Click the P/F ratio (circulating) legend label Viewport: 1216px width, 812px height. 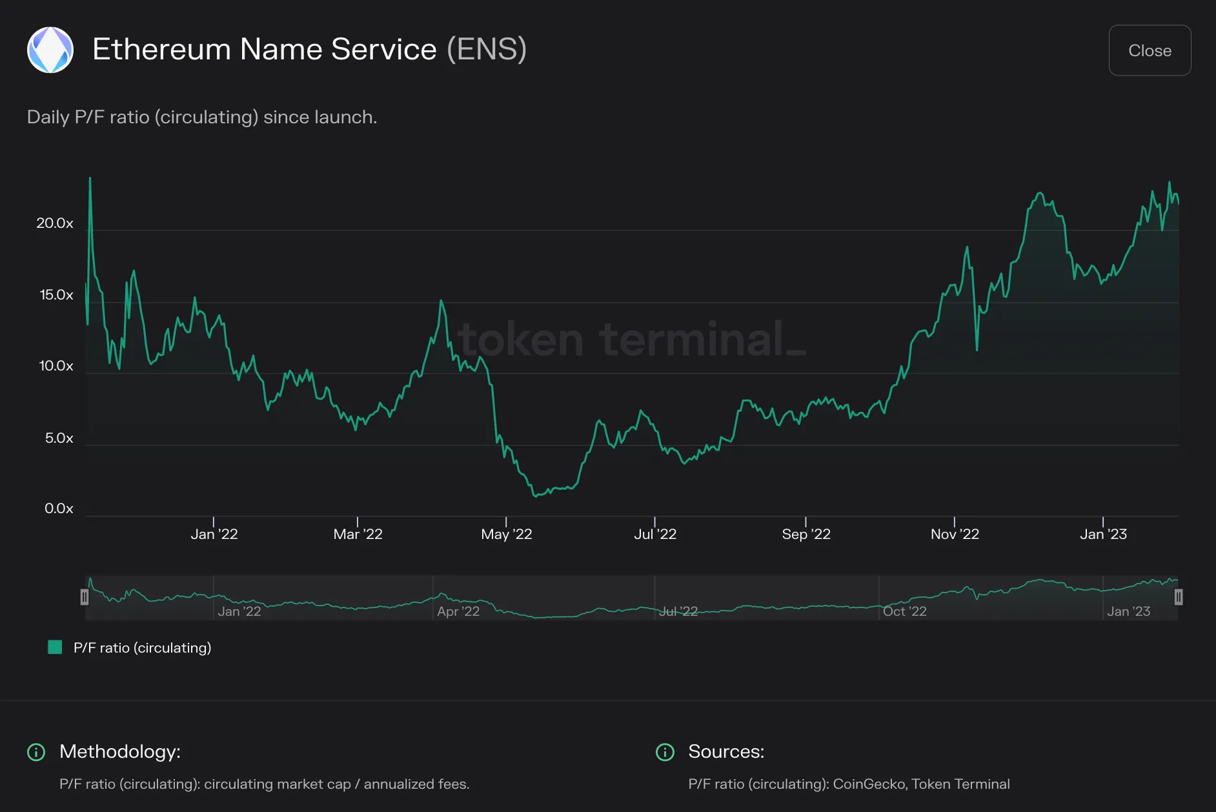pyautogui.click(x=142, y=647)
